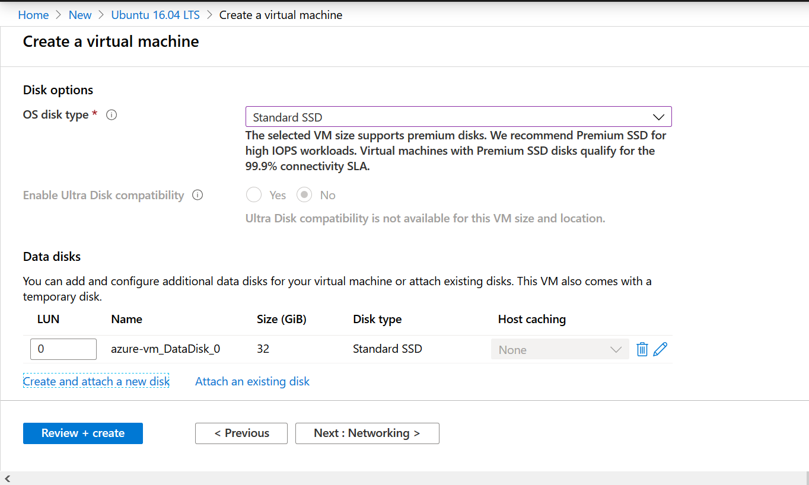
Task: Create and attach a new disk
Action: [x=96, y=381]
